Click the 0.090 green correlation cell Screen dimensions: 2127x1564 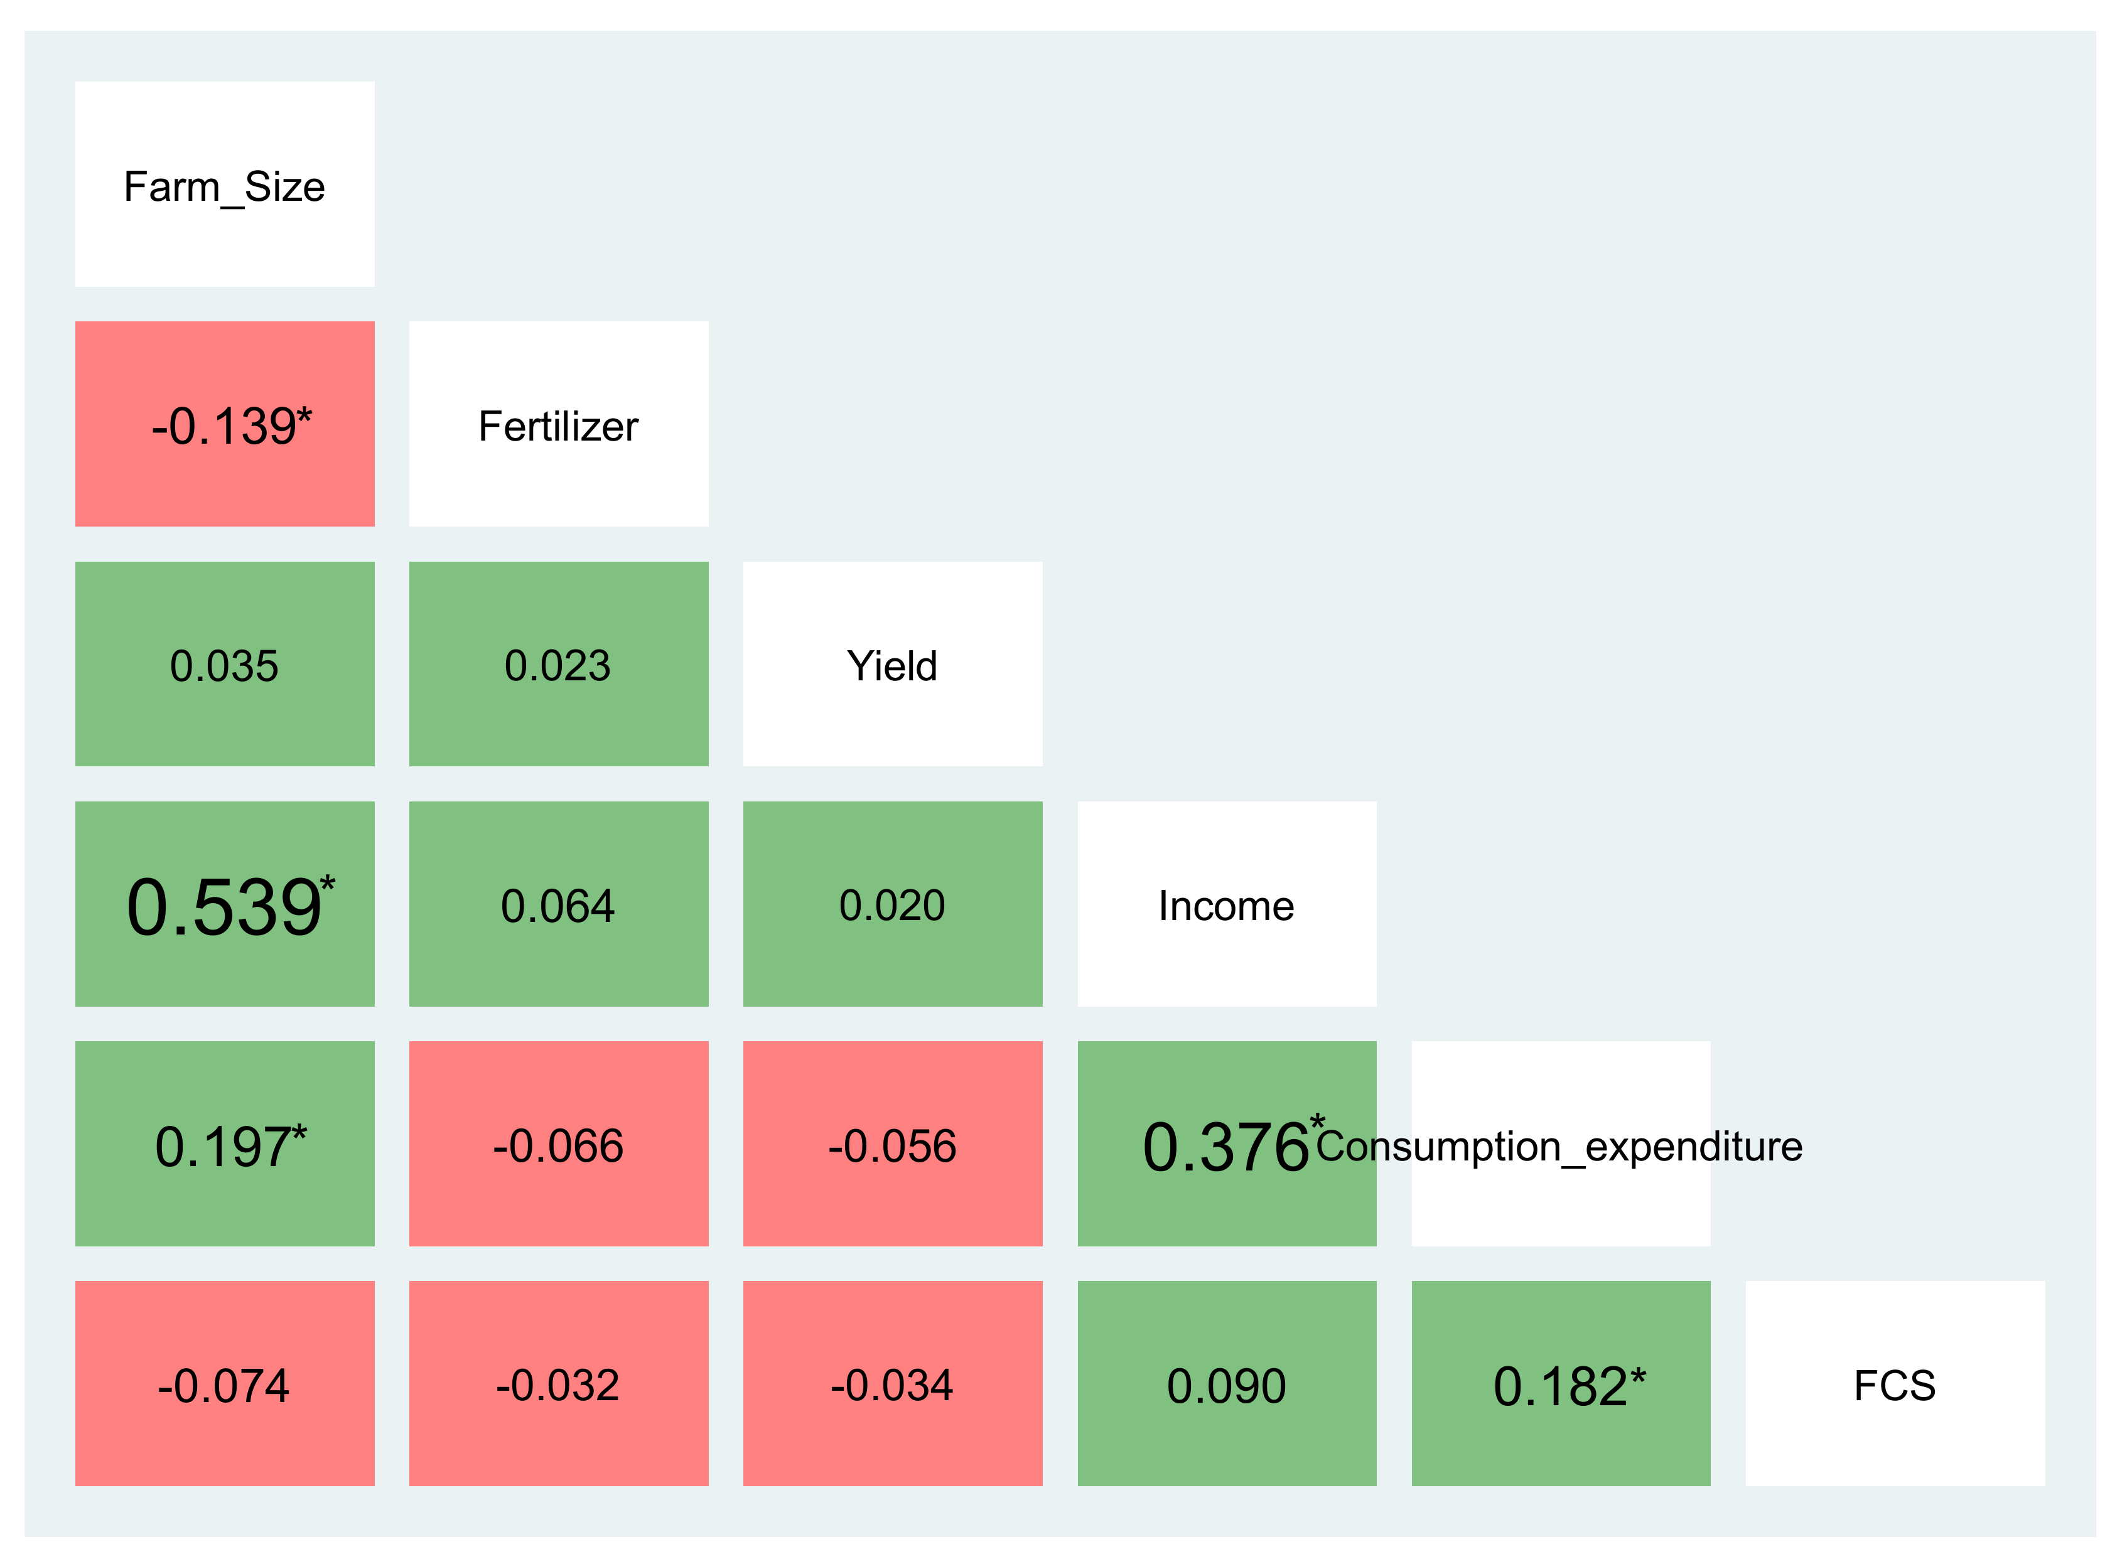pos(1226,1384)
